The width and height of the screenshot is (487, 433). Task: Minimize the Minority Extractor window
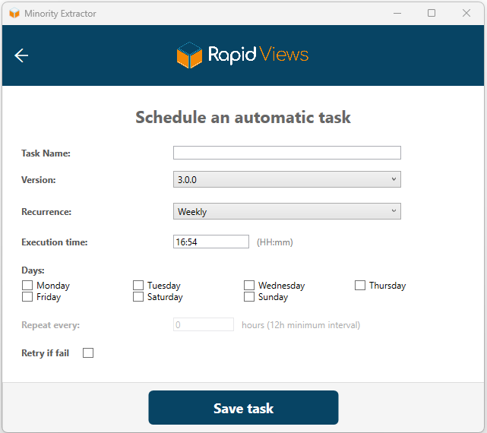tap(397, 13)
